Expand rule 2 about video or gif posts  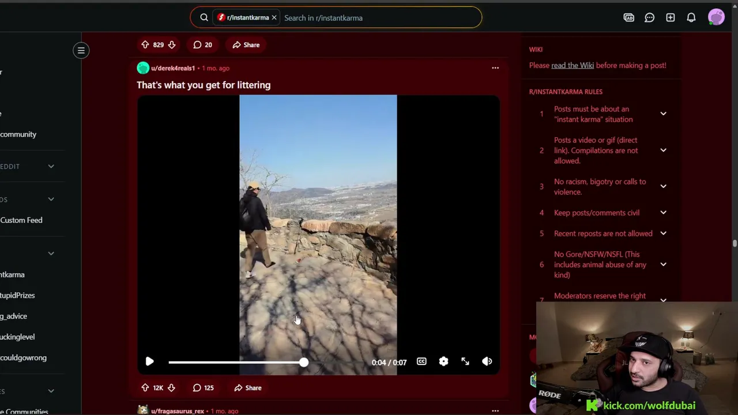663,150
